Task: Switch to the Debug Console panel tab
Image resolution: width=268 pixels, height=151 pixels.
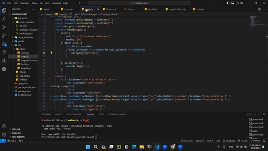Action: [74, 115]
